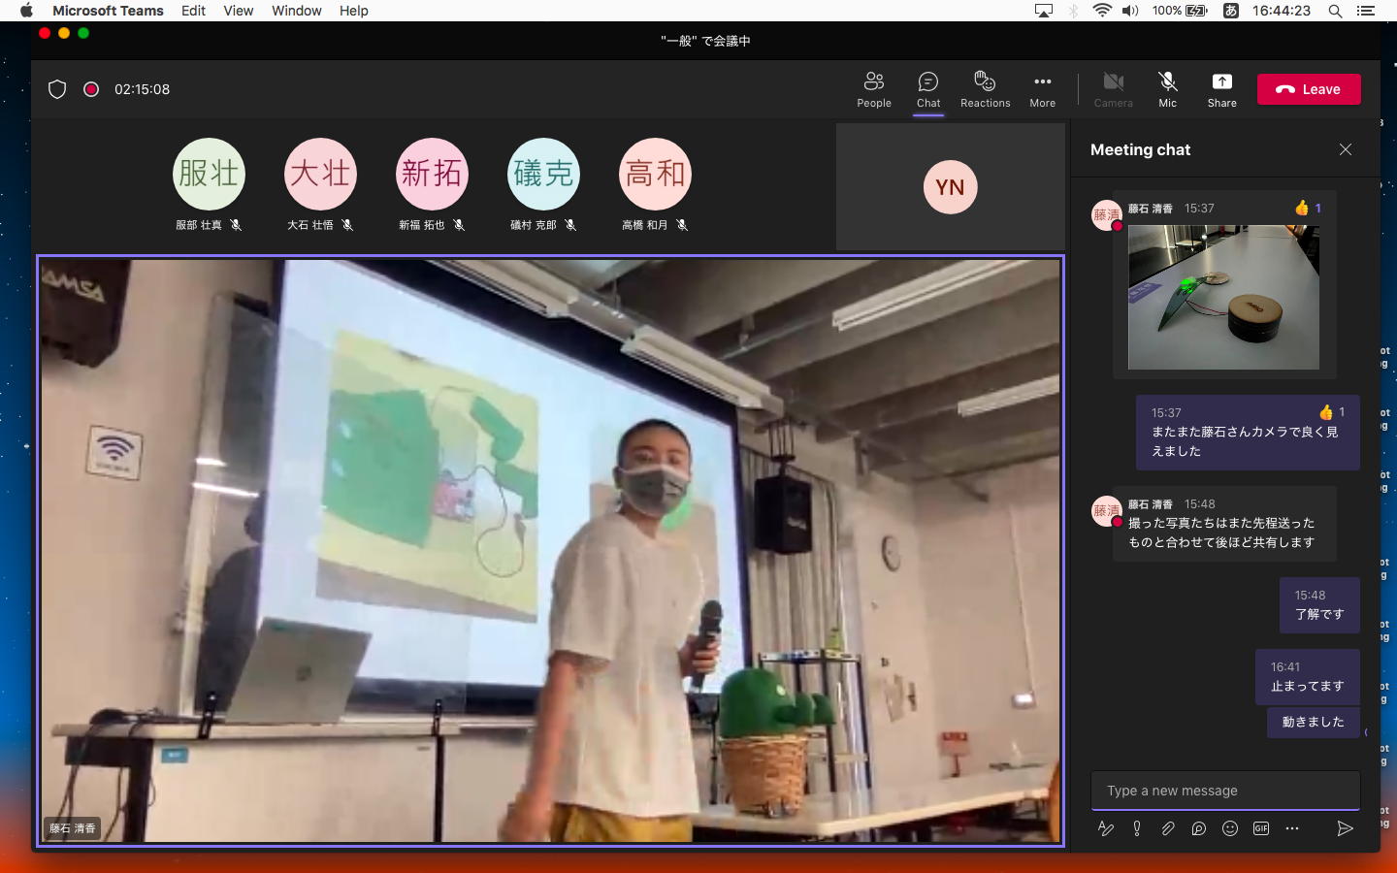Click the Set delivery options exclamation icon
Screen dimensions: 1397x873
pyautogui.click(x=1137, y=828)
